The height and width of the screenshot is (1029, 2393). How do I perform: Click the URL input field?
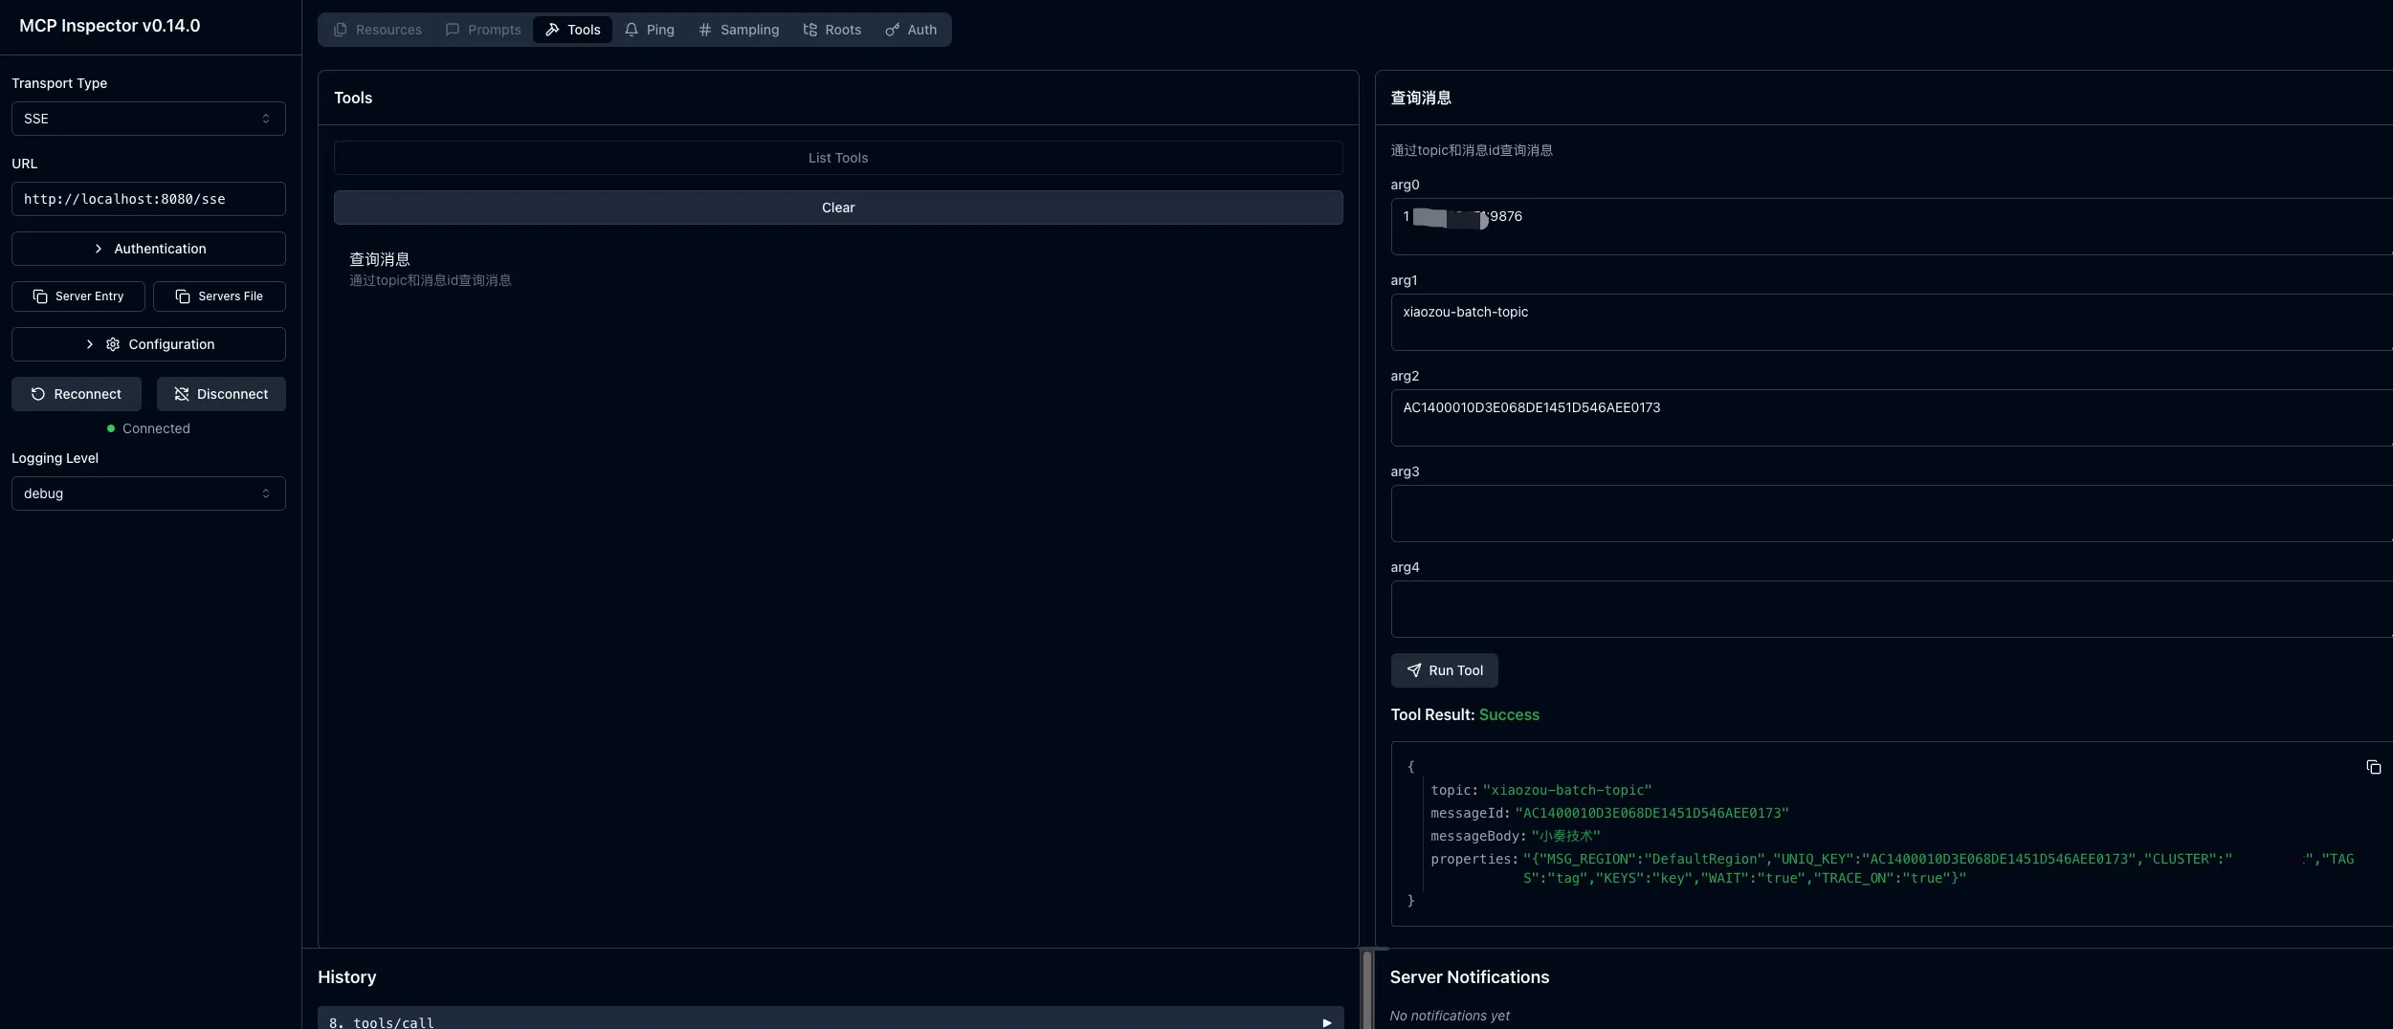148,199
